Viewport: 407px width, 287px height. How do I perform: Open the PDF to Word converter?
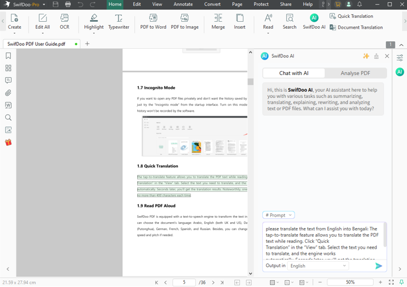click(153, 21)
